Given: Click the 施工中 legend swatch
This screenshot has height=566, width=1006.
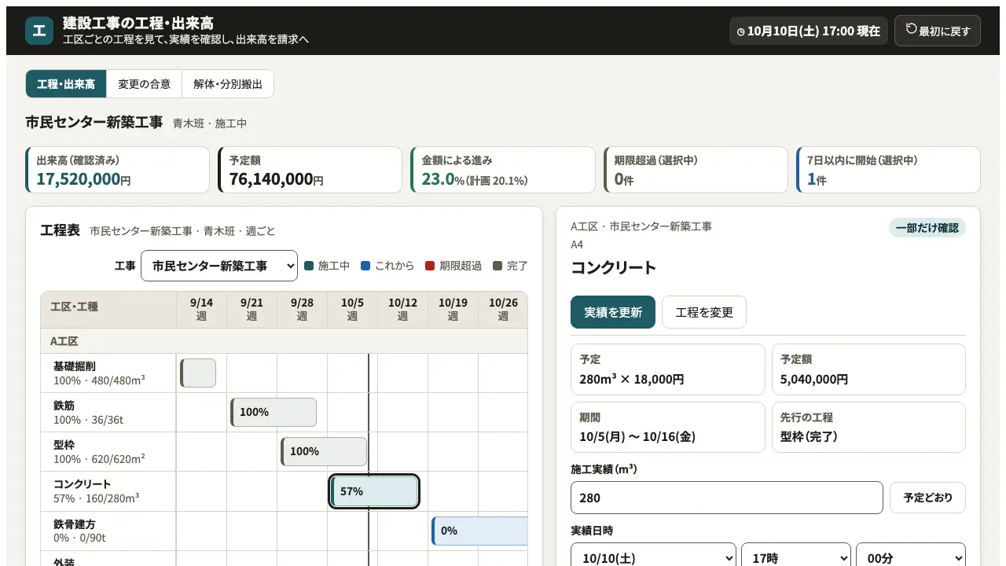Looking at the screenshot, I should tap(309, 266).
